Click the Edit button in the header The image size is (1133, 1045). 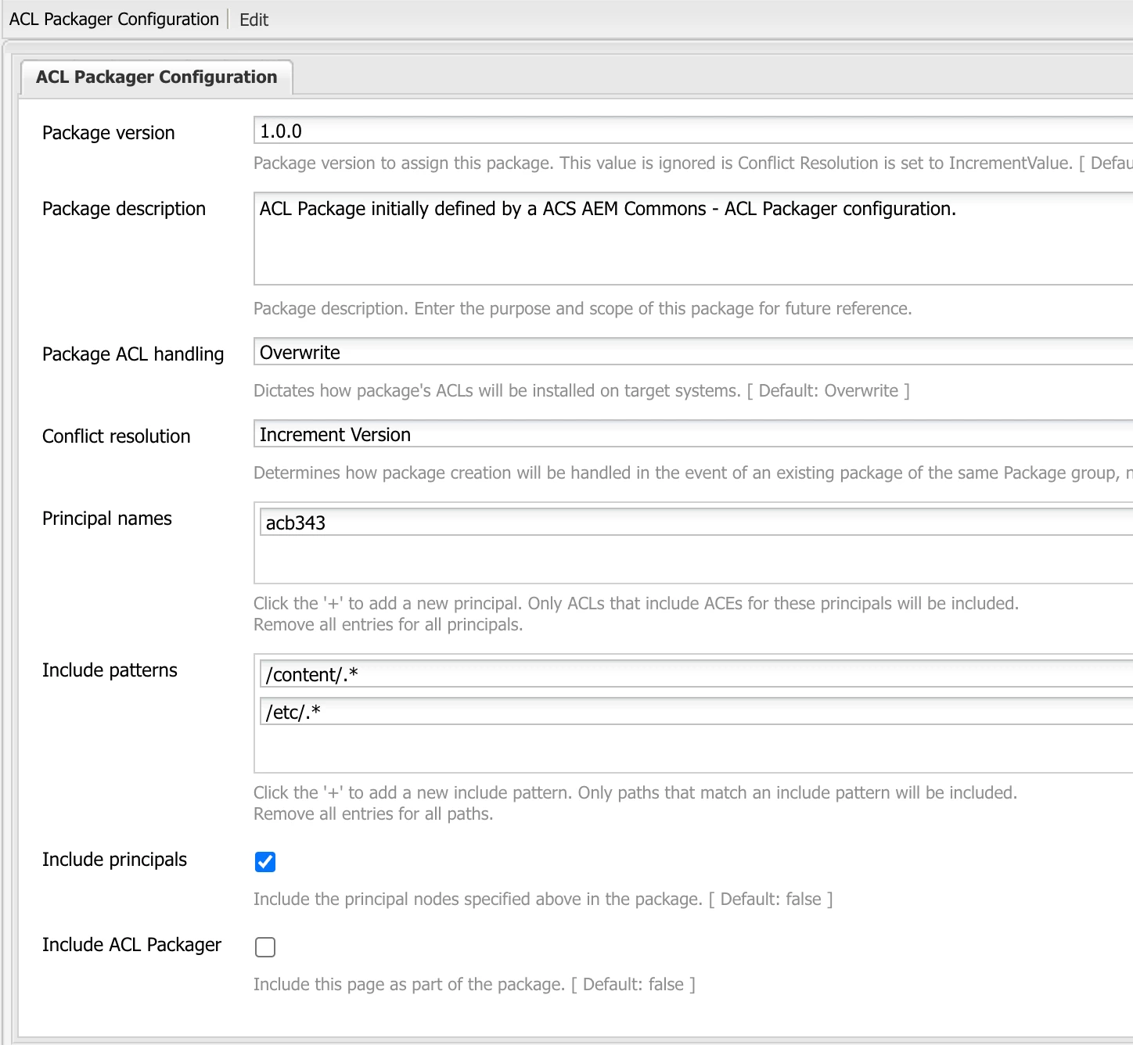(x=254, y=20)
